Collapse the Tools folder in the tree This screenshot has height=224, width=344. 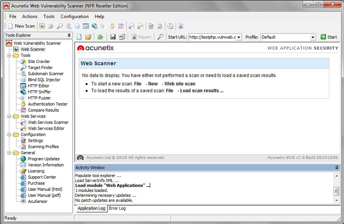coord(9,56)
